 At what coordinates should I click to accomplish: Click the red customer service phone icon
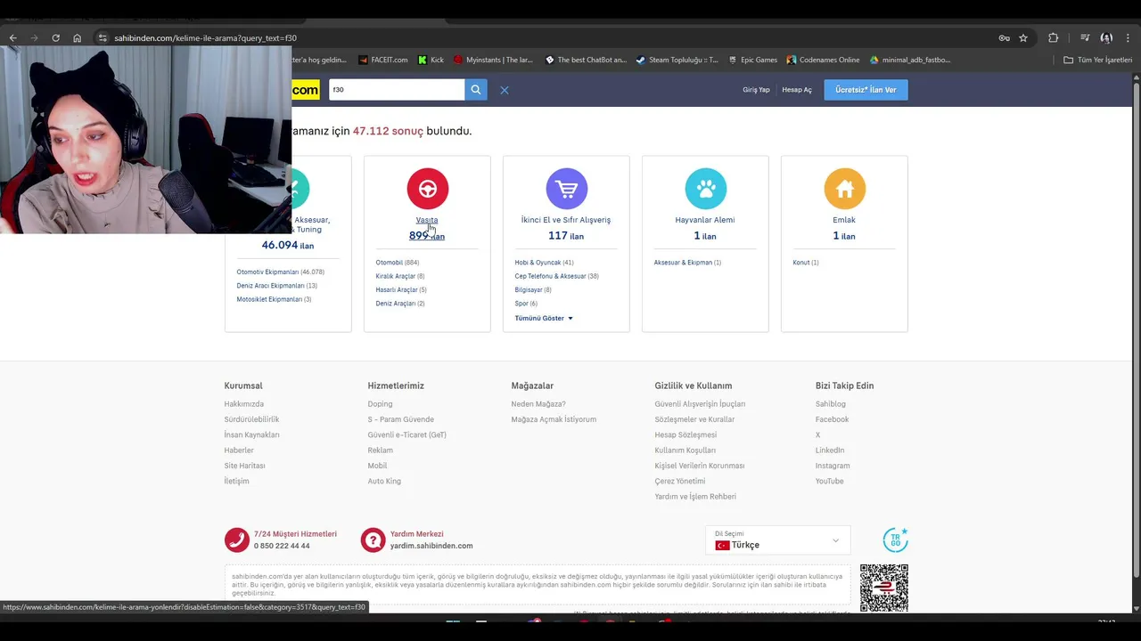(x=237, y=540)
